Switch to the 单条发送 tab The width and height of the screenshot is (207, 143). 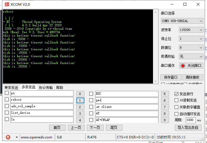tap(11, 88)
